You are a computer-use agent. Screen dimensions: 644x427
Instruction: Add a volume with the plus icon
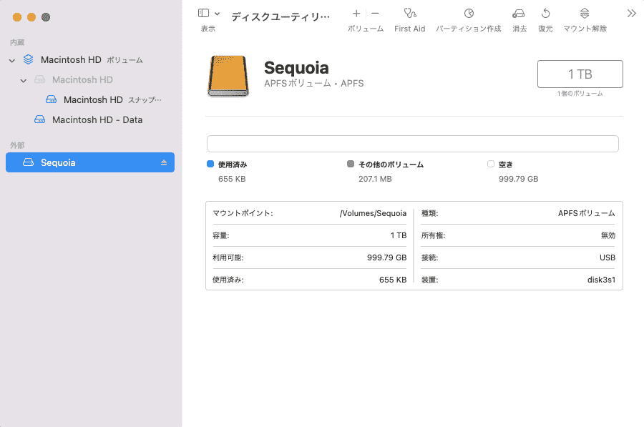pyautogui.click(x=356, y=14)
